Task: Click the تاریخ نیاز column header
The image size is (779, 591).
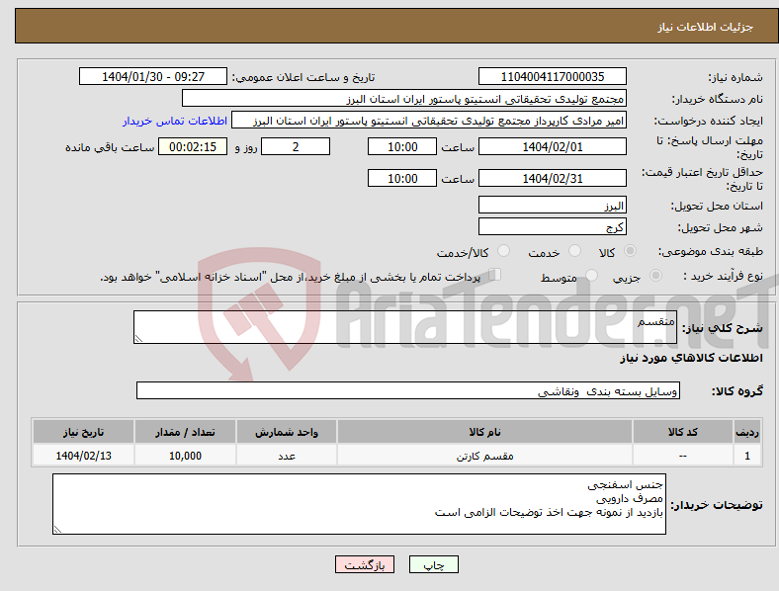Action: click(x=83, y=432)
